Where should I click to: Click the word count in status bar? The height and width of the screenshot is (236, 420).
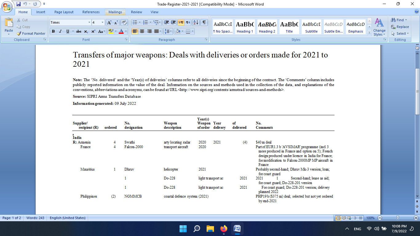pos(35,218)
